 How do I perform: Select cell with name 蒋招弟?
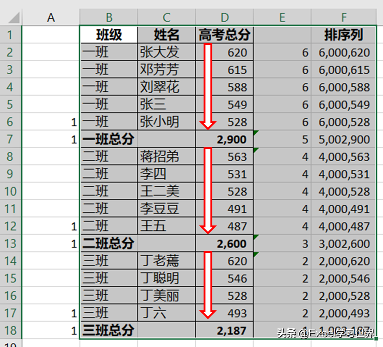(167, 157)
